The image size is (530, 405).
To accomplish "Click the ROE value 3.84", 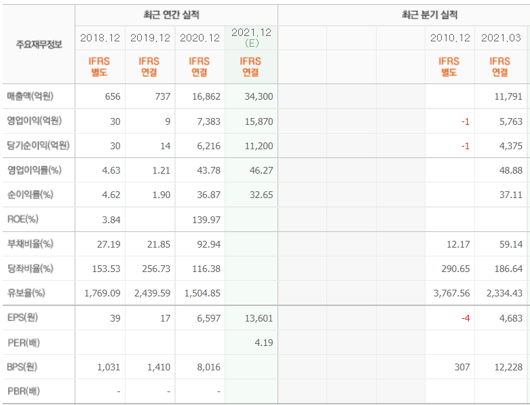I will tap(111, 220).
